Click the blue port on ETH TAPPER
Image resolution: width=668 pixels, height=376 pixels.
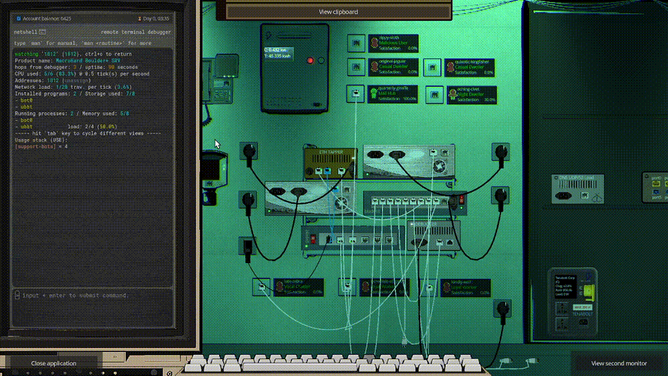327,171
